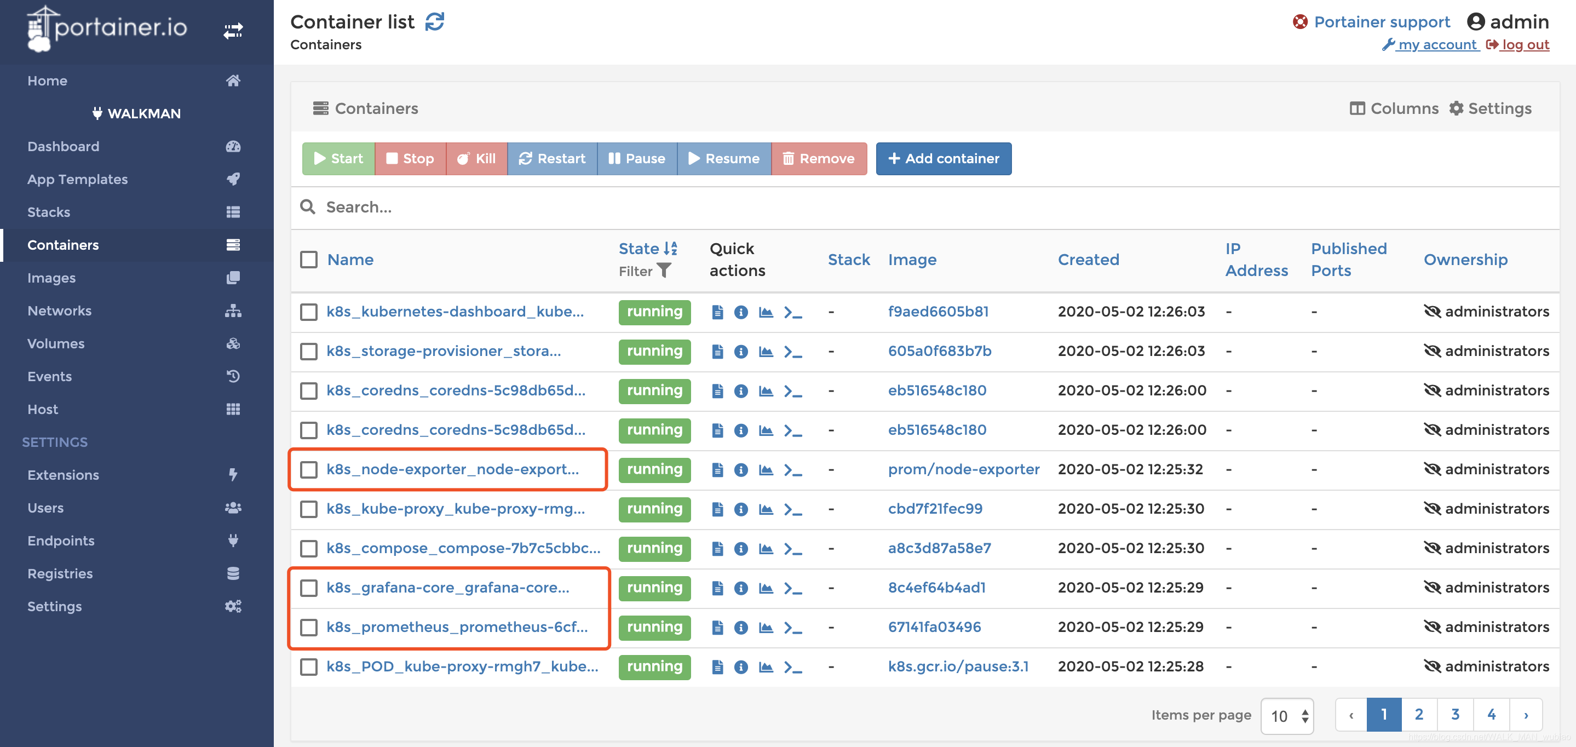Viewport: 1576px width, 747px height.
Task: Open stats icon for k8s_compose row
Action: click(x=766, y=548)
